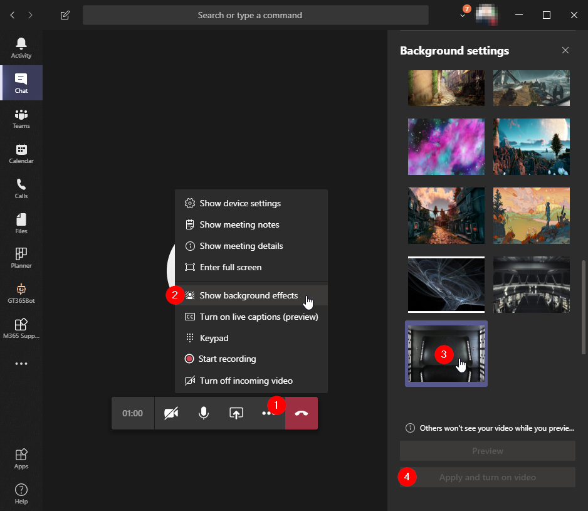The height and width of the screenshot is (511, 588).
Task: Toggle the camera on in call bar
Action: (171, 413)
